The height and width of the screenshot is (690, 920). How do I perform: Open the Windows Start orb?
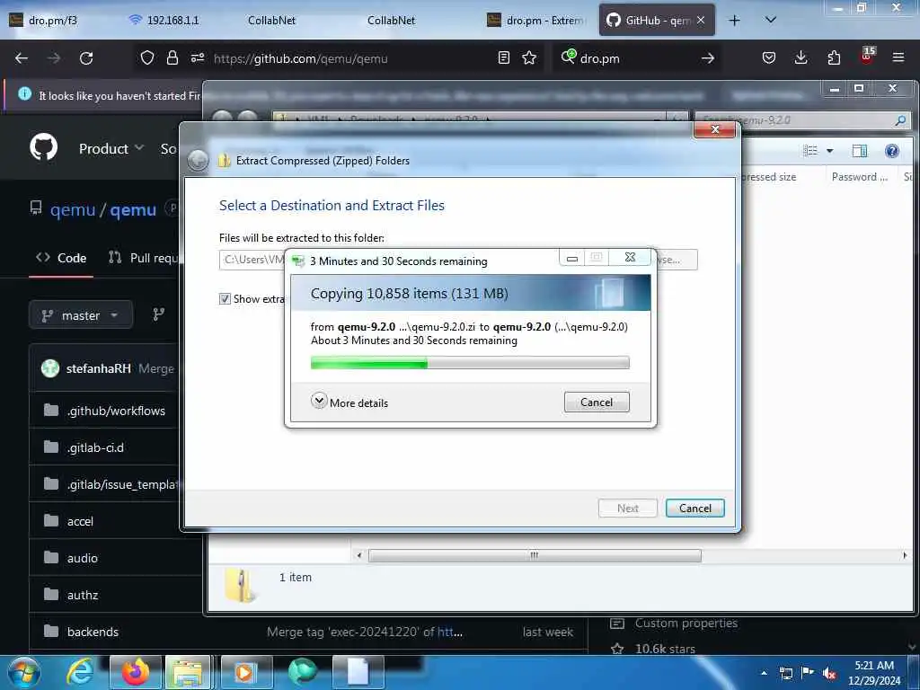pyautogui.click(x=24, y=672)
